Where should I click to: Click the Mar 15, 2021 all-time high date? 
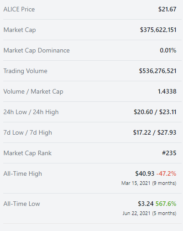pos(136,183)
